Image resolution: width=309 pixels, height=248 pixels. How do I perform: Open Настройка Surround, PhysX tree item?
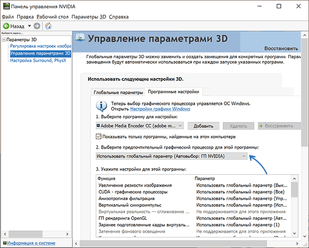coord(38,60)
